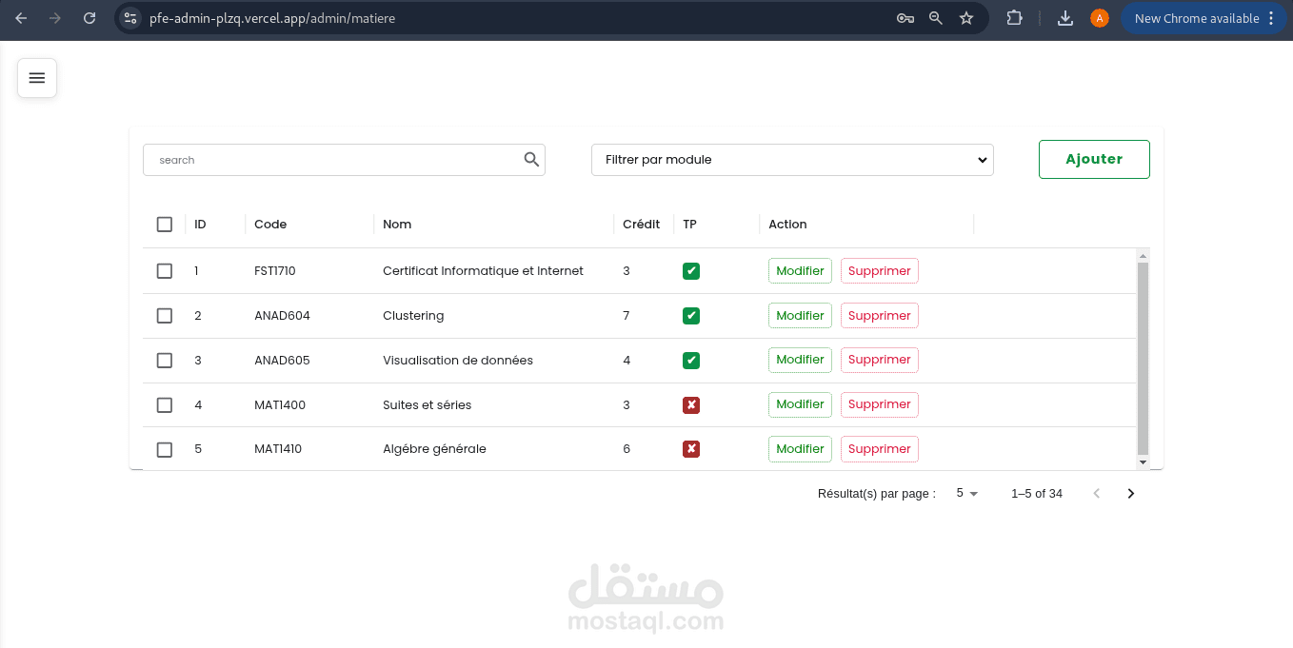Tick the checkbox for Suites et séries
Viewport: 1293px width, 648px height.
[165, 405]
